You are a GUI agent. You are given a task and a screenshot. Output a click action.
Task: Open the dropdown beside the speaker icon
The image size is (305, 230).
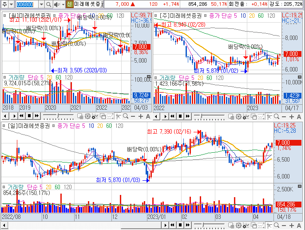point(63,4)
